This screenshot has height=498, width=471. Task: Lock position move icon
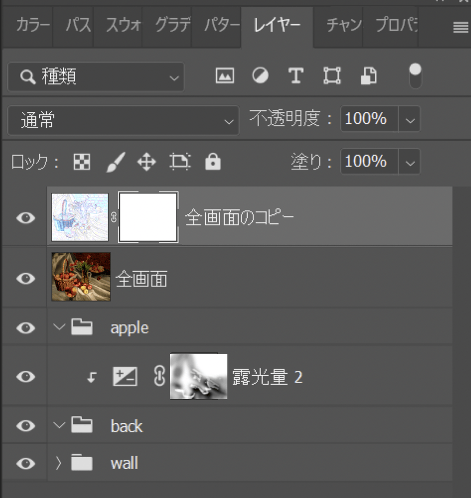(147, 162)
